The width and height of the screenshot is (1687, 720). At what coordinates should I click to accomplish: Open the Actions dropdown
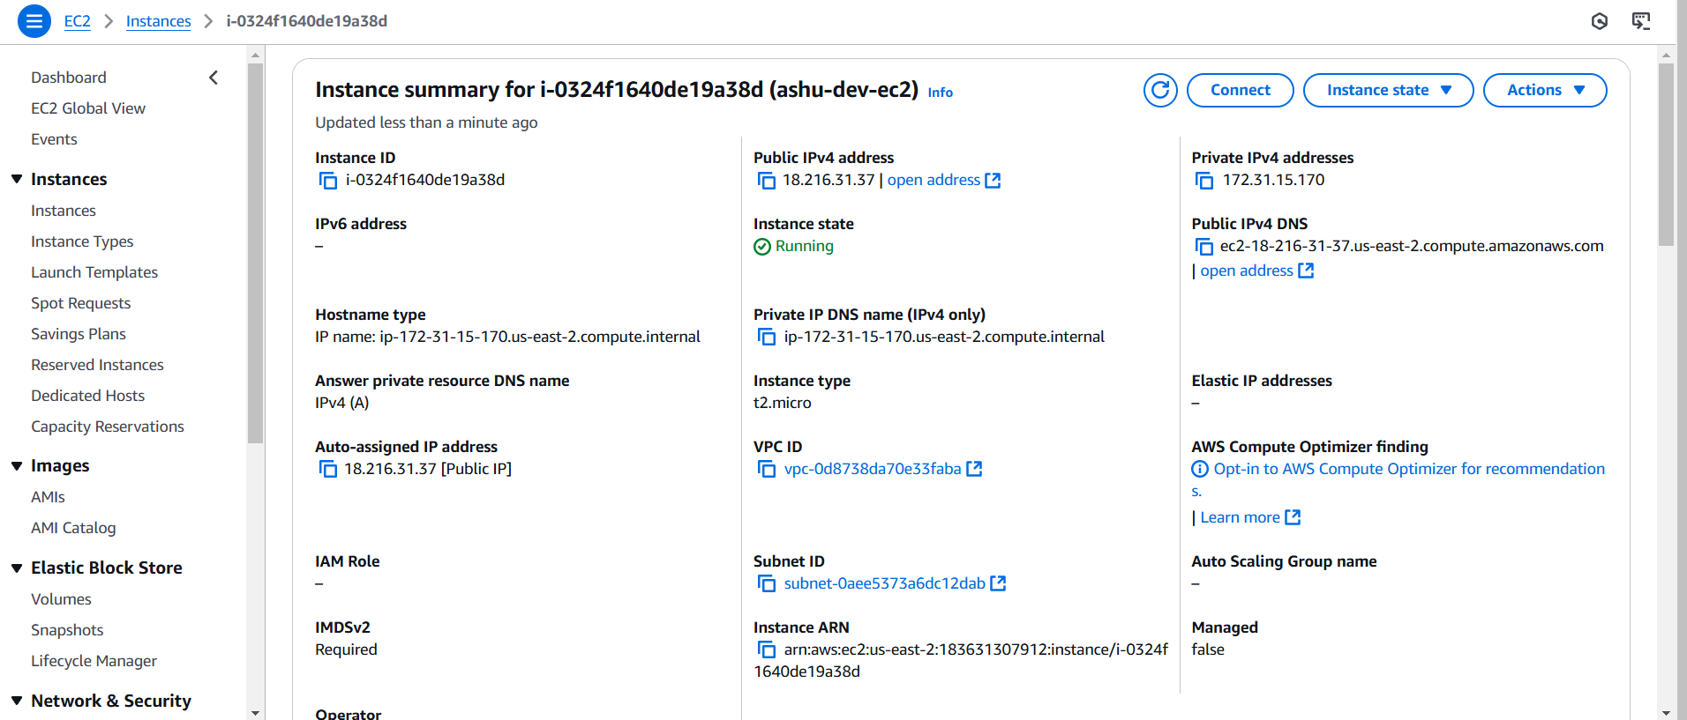pos(1545,90)
